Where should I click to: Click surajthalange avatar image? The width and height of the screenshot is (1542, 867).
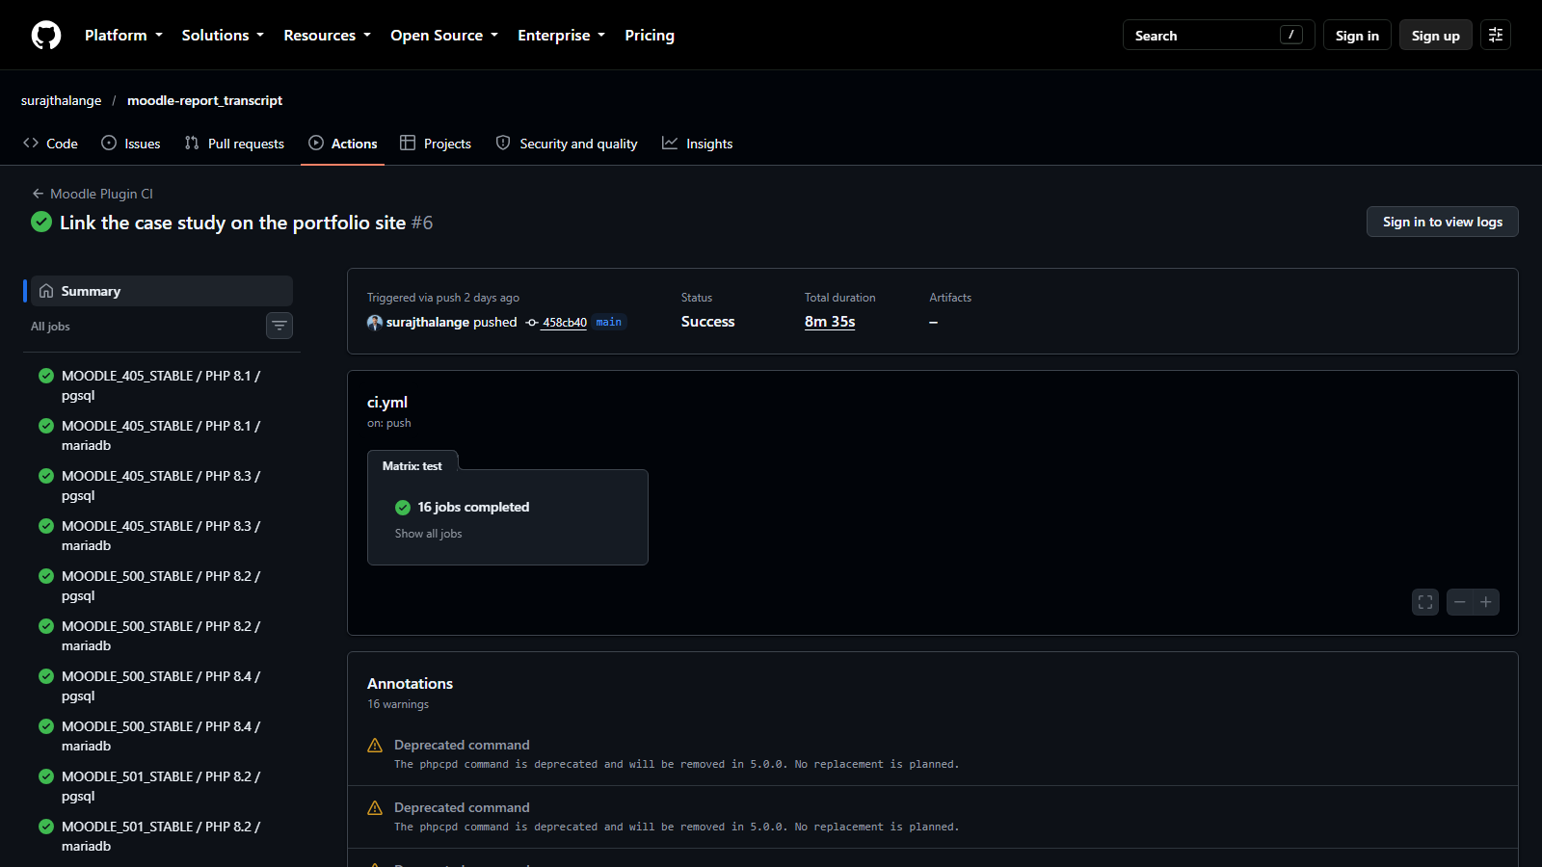[x=375, y=323]
